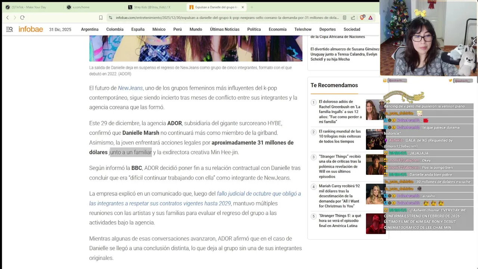
Task: Open the Colombia section
Action: [115, 29]
